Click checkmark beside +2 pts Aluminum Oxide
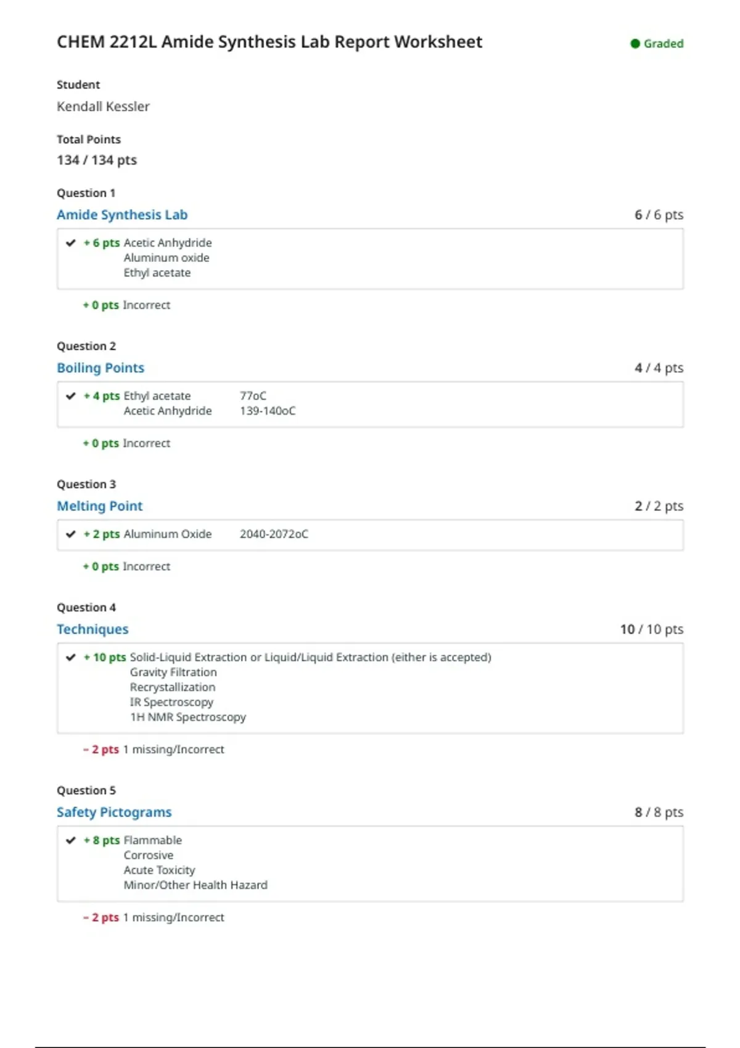 [71, 534]
